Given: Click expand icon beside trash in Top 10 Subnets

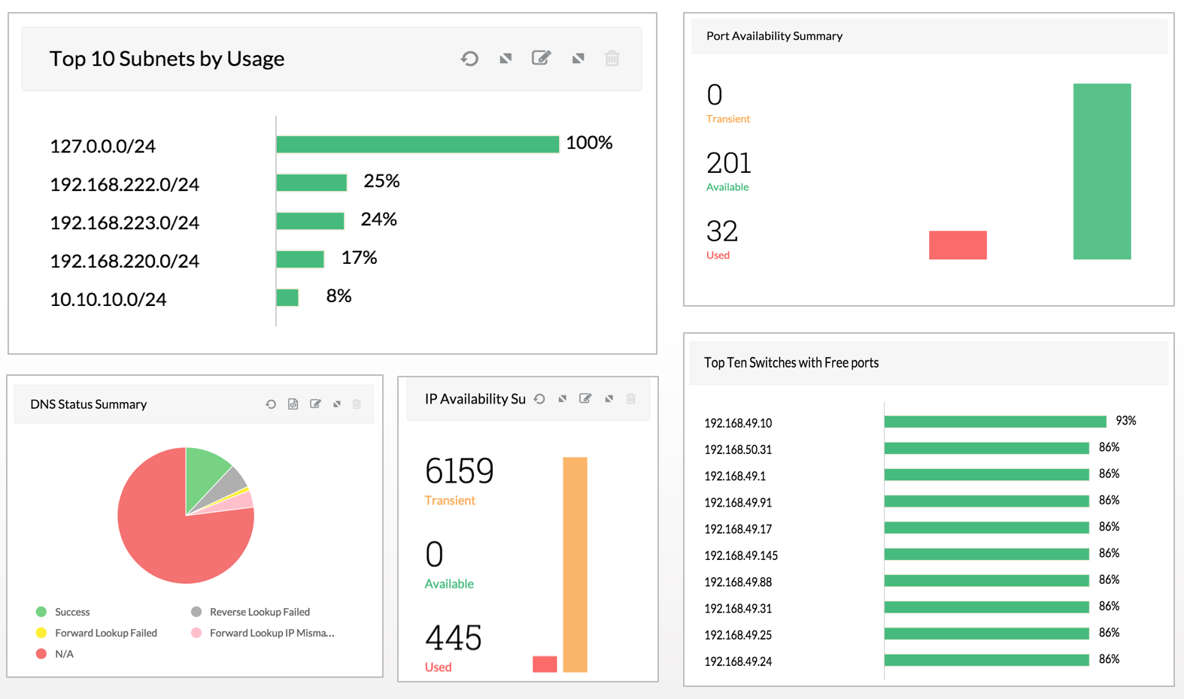Looking at the screenshot, I should click(578, 59).
